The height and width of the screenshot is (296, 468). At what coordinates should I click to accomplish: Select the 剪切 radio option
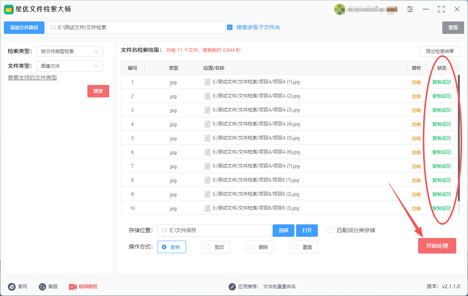[208, 247]
